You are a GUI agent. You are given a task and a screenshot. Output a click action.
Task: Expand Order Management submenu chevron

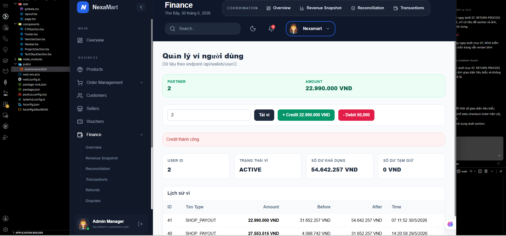(142, 83)
